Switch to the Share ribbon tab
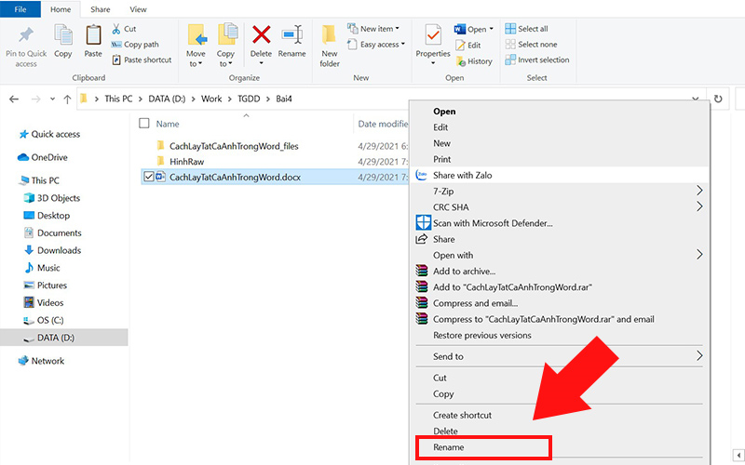This screenshot has width=745, height=465. point(101,9)
